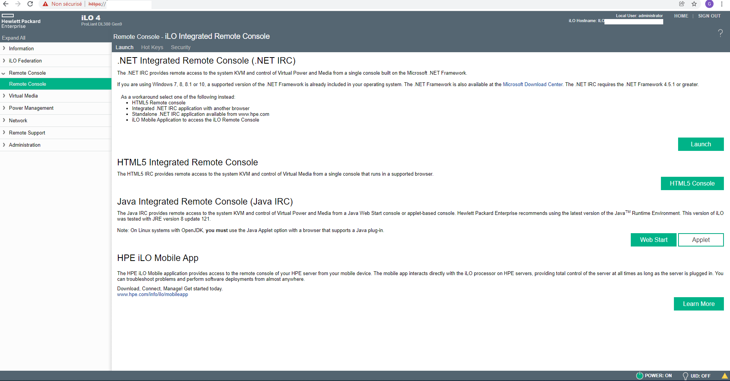Screen dimensions: 730x381
Task: Switch to the Security tab
Action: [180, 47]
